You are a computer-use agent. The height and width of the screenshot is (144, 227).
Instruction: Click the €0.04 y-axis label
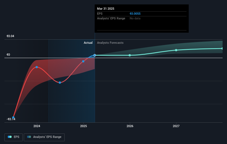click(11, 36)
